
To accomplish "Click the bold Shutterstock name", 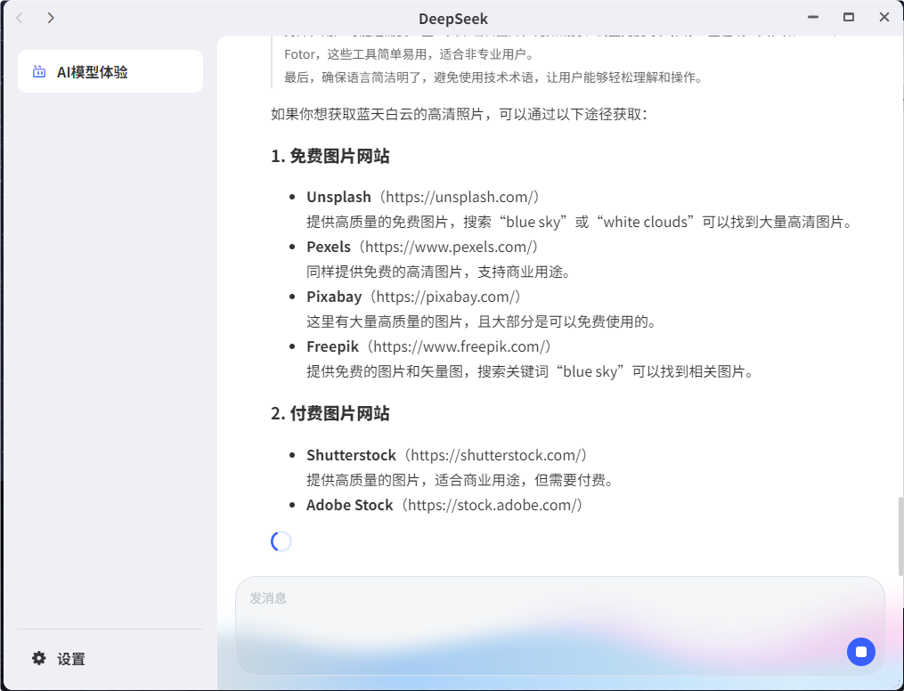I will click(352, 455).
